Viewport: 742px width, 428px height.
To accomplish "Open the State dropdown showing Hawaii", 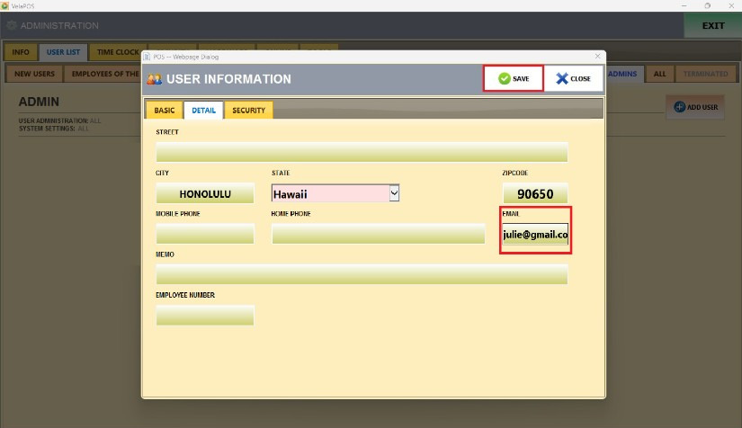I will tap(335, 193).
